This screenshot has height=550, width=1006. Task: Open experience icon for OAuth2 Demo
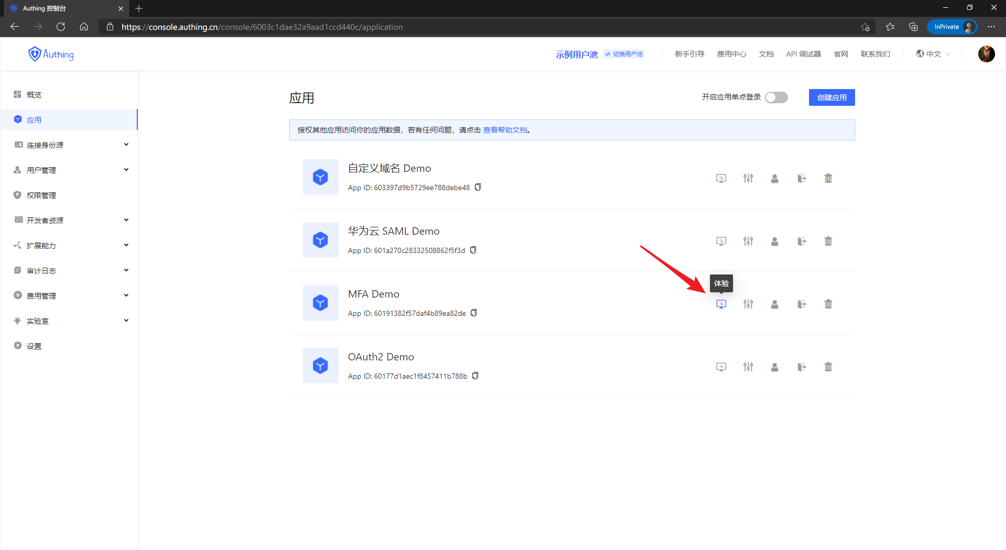point(721,367)
